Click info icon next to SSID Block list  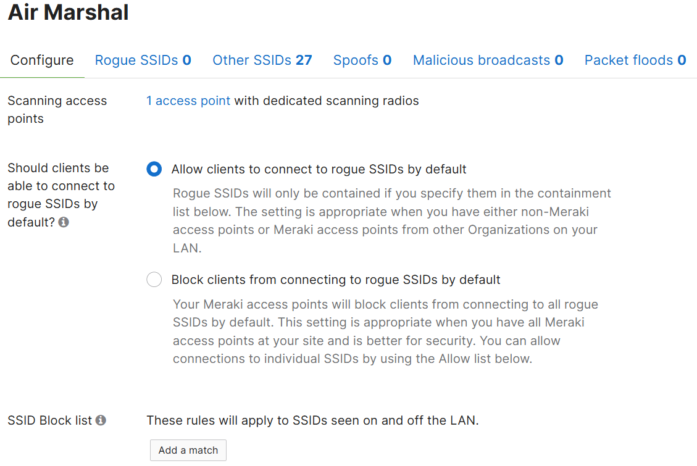(x=101, y=420)
